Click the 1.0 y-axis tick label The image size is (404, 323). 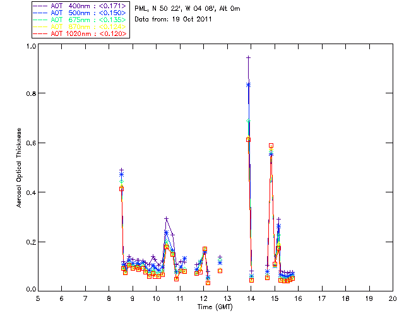tap(31, 46)
